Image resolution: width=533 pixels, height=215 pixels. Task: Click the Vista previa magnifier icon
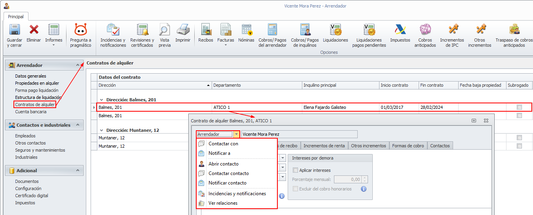[x=165, y=30]
